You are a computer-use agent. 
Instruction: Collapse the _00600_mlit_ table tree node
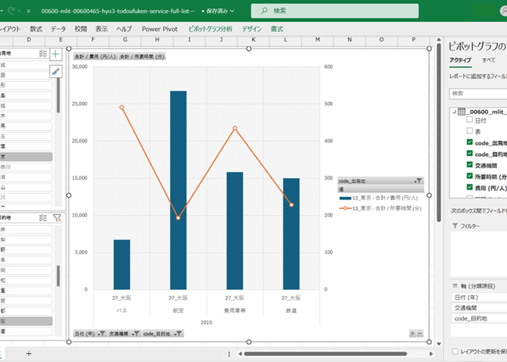coord(454,111)
